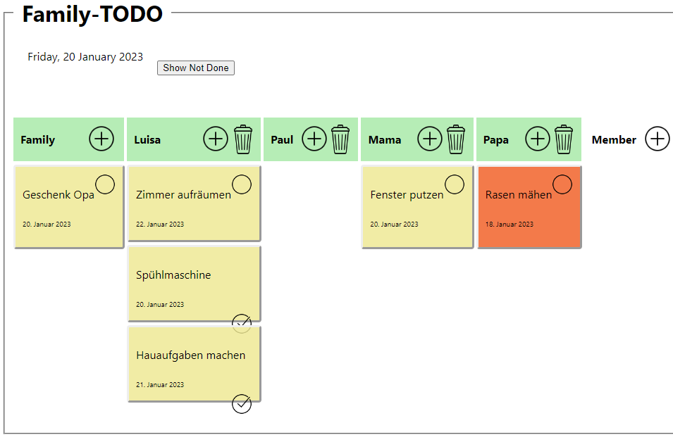Delete the Mama member column
The image size is (673, 442).
456,139
